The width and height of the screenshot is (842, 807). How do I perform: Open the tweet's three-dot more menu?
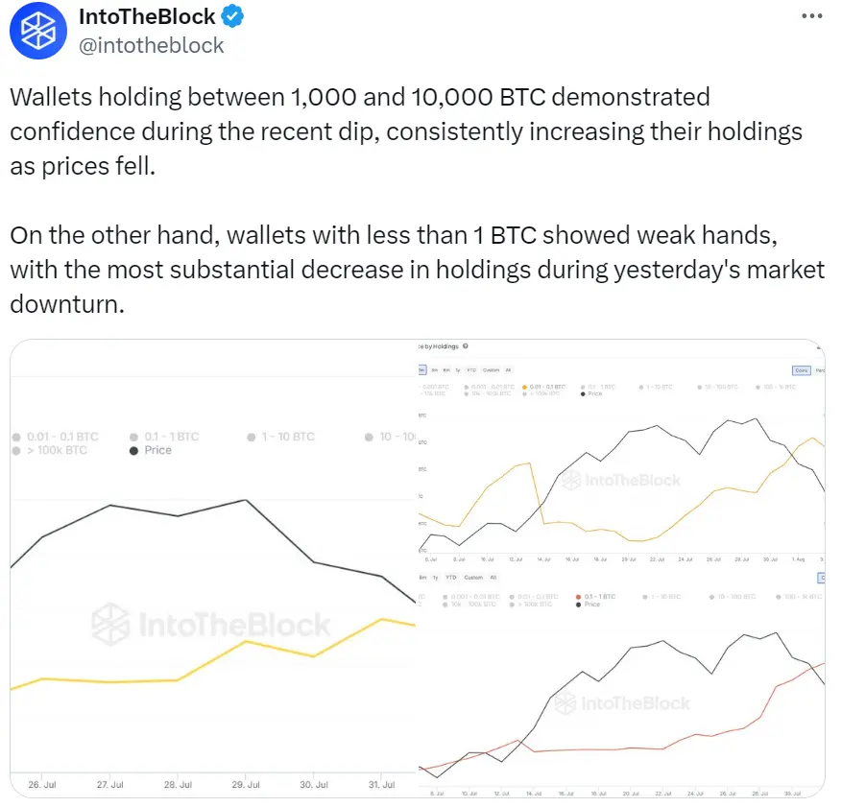[x=811, y=17]
